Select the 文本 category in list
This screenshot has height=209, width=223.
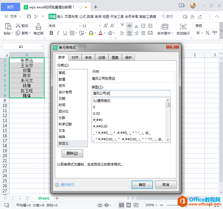[72, 130]
